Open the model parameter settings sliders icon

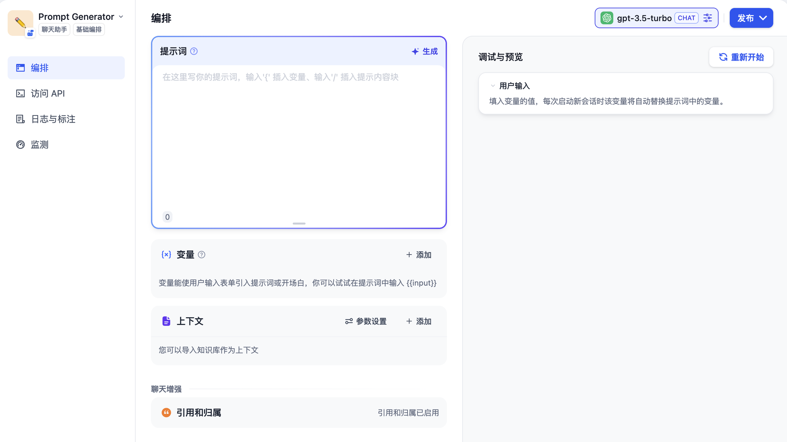[708, 18]
